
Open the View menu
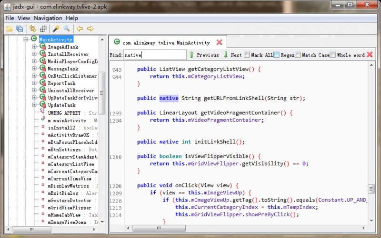click(x=24, y=18)
